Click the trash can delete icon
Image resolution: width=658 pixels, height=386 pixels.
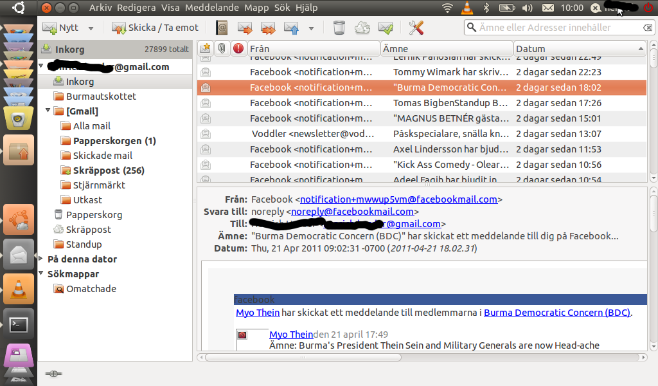point(339,28)
